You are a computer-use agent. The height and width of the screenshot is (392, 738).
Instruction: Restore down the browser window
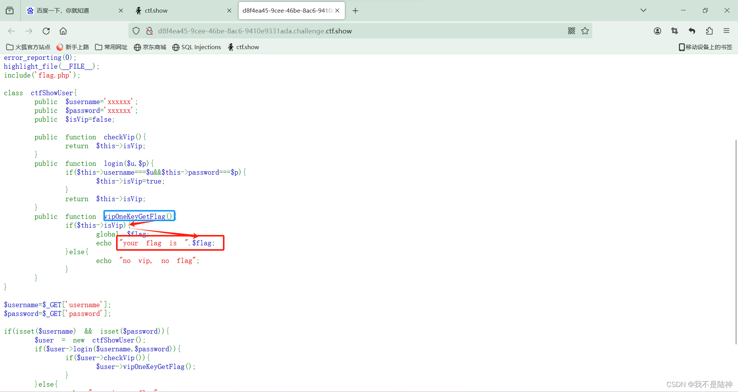click(x=705, y=10)
